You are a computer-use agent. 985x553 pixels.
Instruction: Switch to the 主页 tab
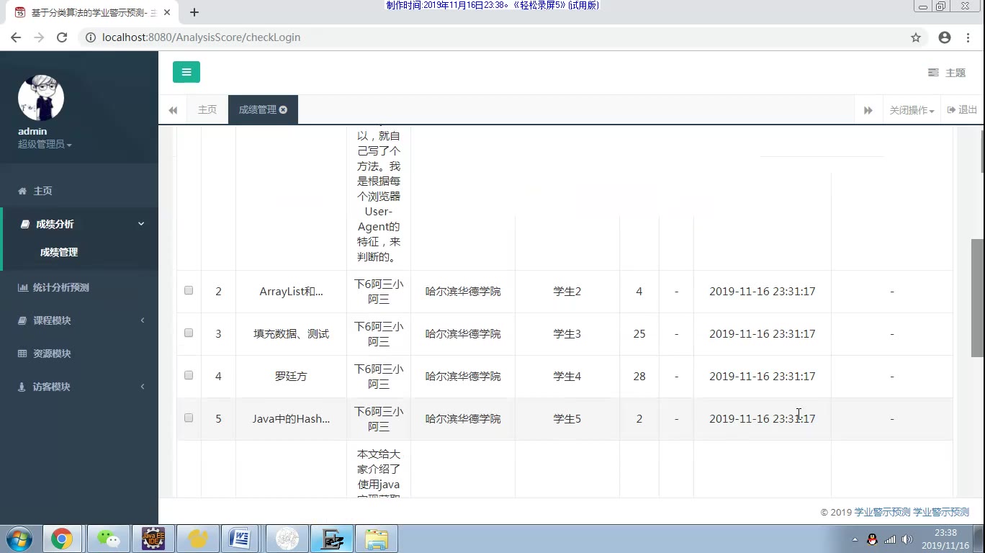[x=207, y=109]
